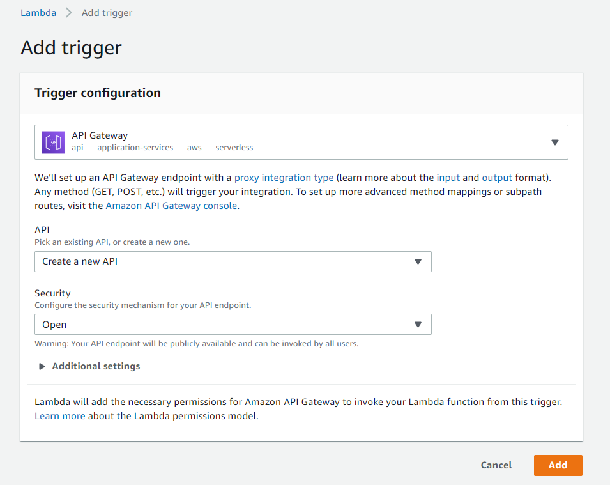Click the purple API Gateway service icon
The image size is (610, 485).
pyautogui.click(x=53, y=142)
